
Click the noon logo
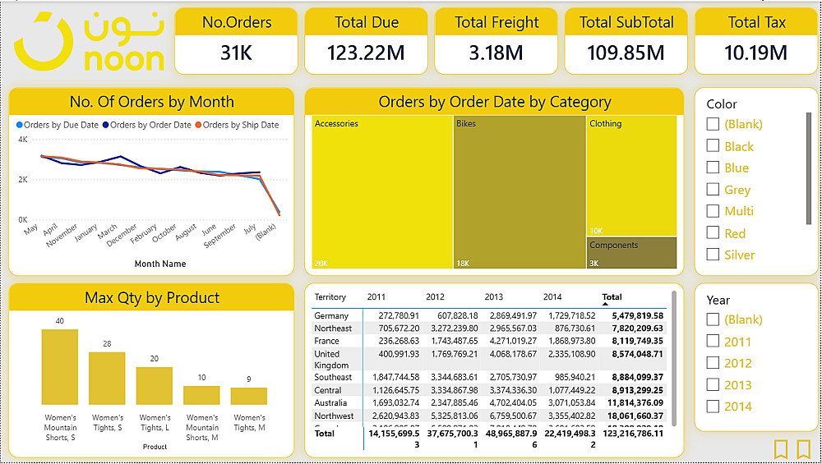pos(90,42)
